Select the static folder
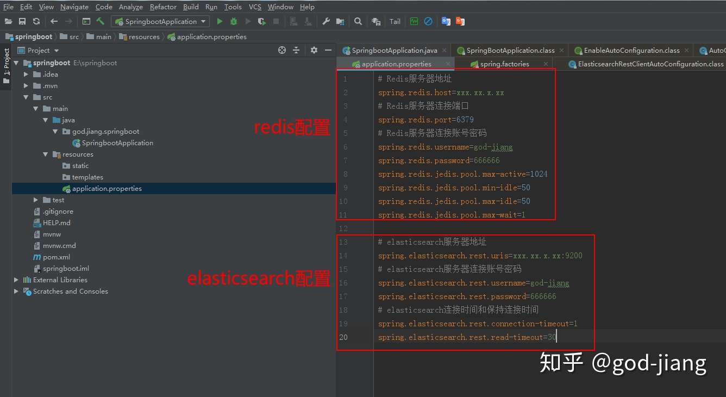726x397 pixels. pos(76,166)
